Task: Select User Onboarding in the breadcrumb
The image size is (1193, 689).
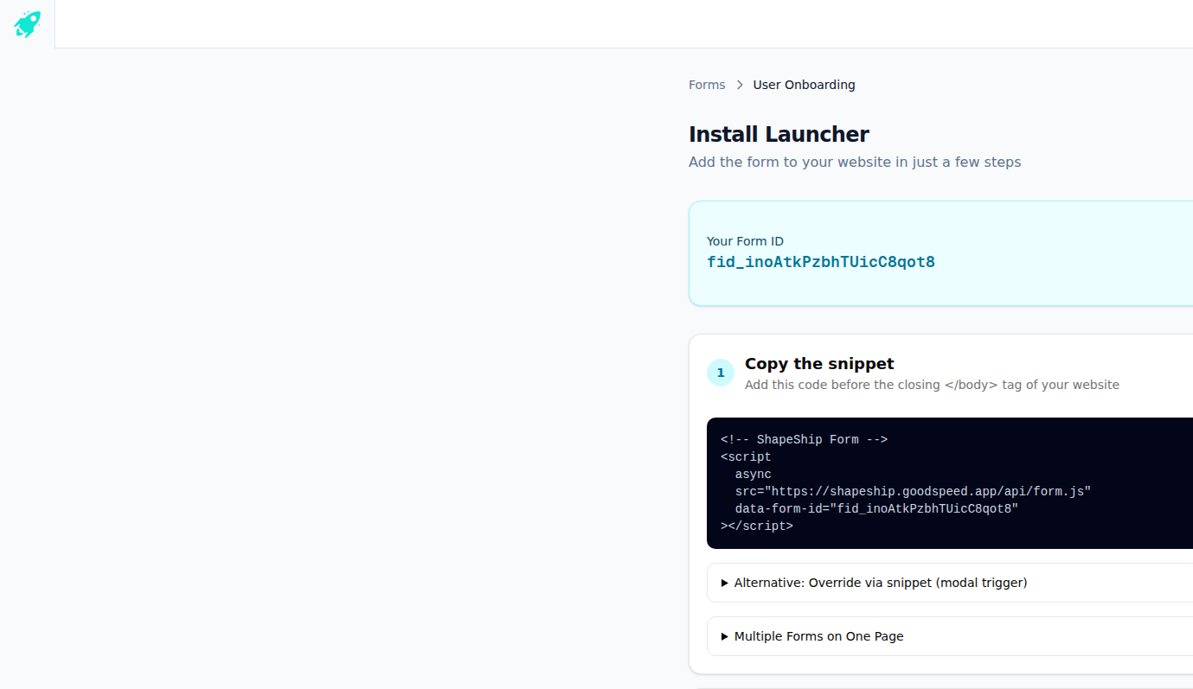Action: pyautogui.click(x=803, y=84)
